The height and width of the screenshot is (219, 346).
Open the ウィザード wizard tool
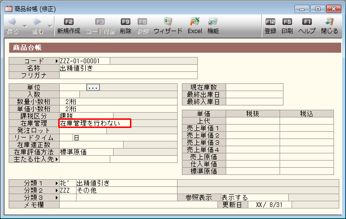click(168, 26)
